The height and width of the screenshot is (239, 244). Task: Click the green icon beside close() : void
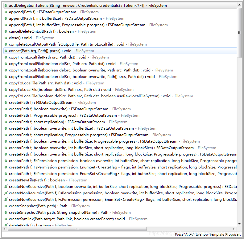(6, 38)
